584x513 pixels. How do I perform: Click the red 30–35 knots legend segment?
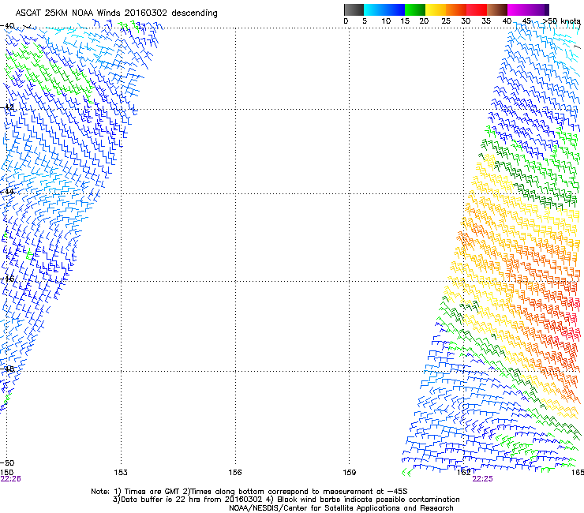click(477, 9)
